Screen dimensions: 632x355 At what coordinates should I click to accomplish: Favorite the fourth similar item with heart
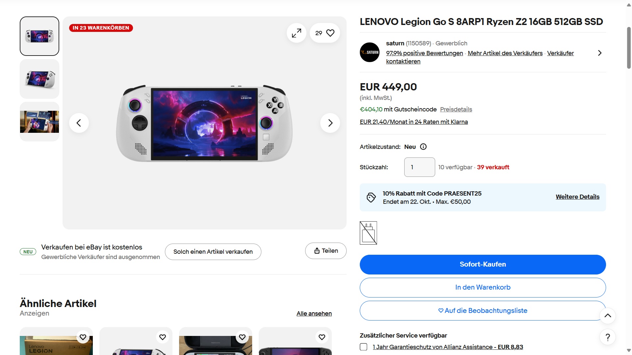(x=322, y=337)
